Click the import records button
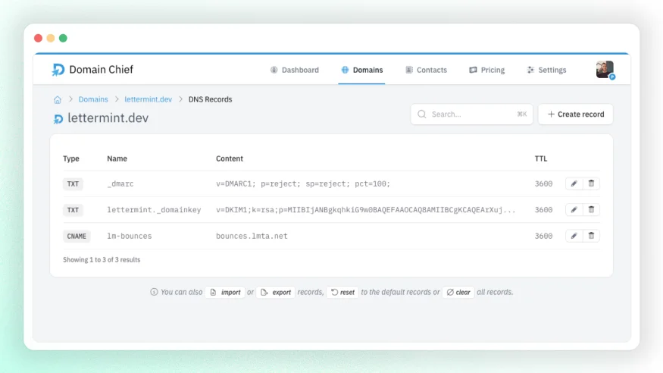The image size is (663, 373). pyautogui.click(x=225, y=292)
